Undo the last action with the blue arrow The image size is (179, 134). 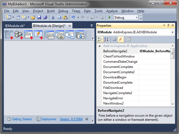(x=73, y=17)
